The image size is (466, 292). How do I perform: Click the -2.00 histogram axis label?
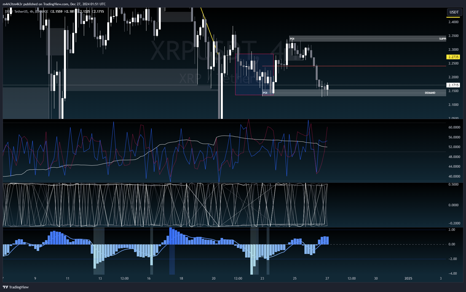point(452,259)
